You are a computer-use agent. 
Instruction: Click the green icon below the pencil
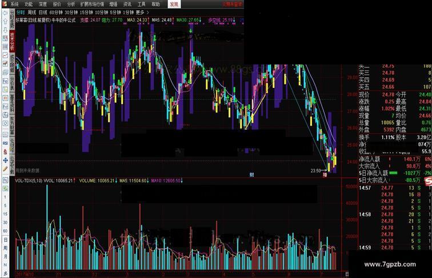(x=5, y=188)
